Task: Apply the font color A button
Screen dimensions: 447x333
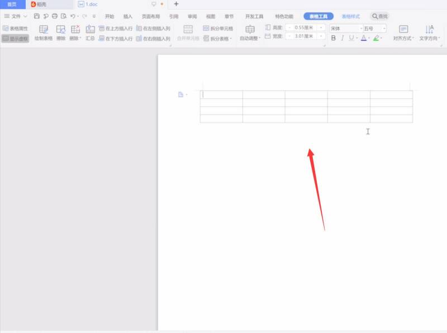Action: [x=364, y=38]
